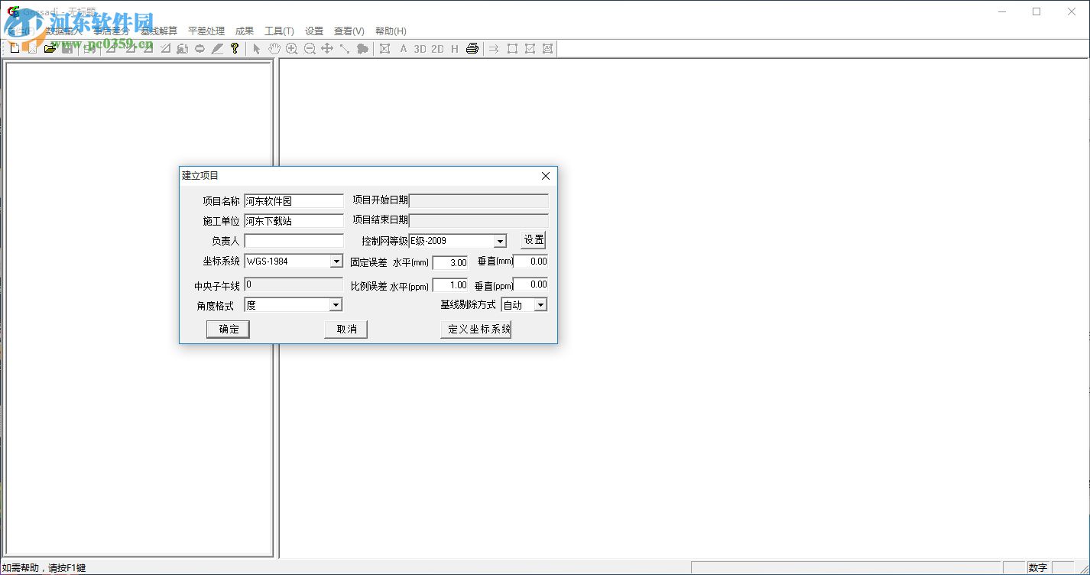Click the question mark help icon
The height and width of the screenshot is (575, 1090).
coord(235,48)
